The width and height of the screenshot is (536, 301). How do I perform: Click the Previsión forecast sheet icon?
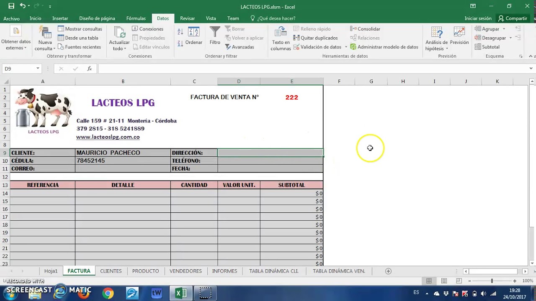(x=459, y=33)
